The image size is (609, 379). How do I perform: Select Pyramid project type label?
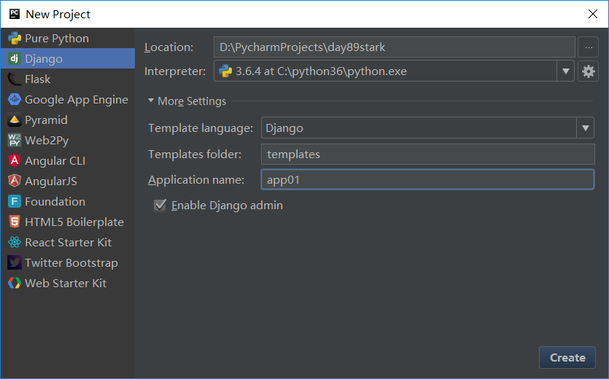point(46,120)
